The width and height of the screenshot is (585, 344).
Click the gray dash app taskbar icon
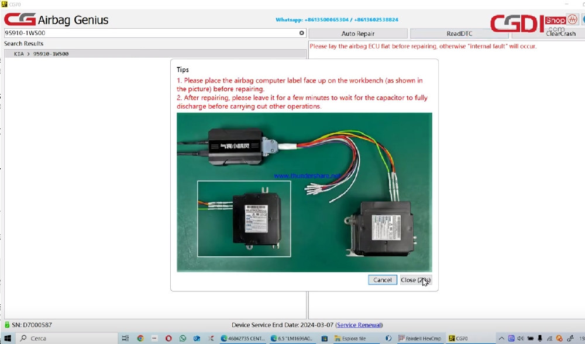click(x=154, y=338)
